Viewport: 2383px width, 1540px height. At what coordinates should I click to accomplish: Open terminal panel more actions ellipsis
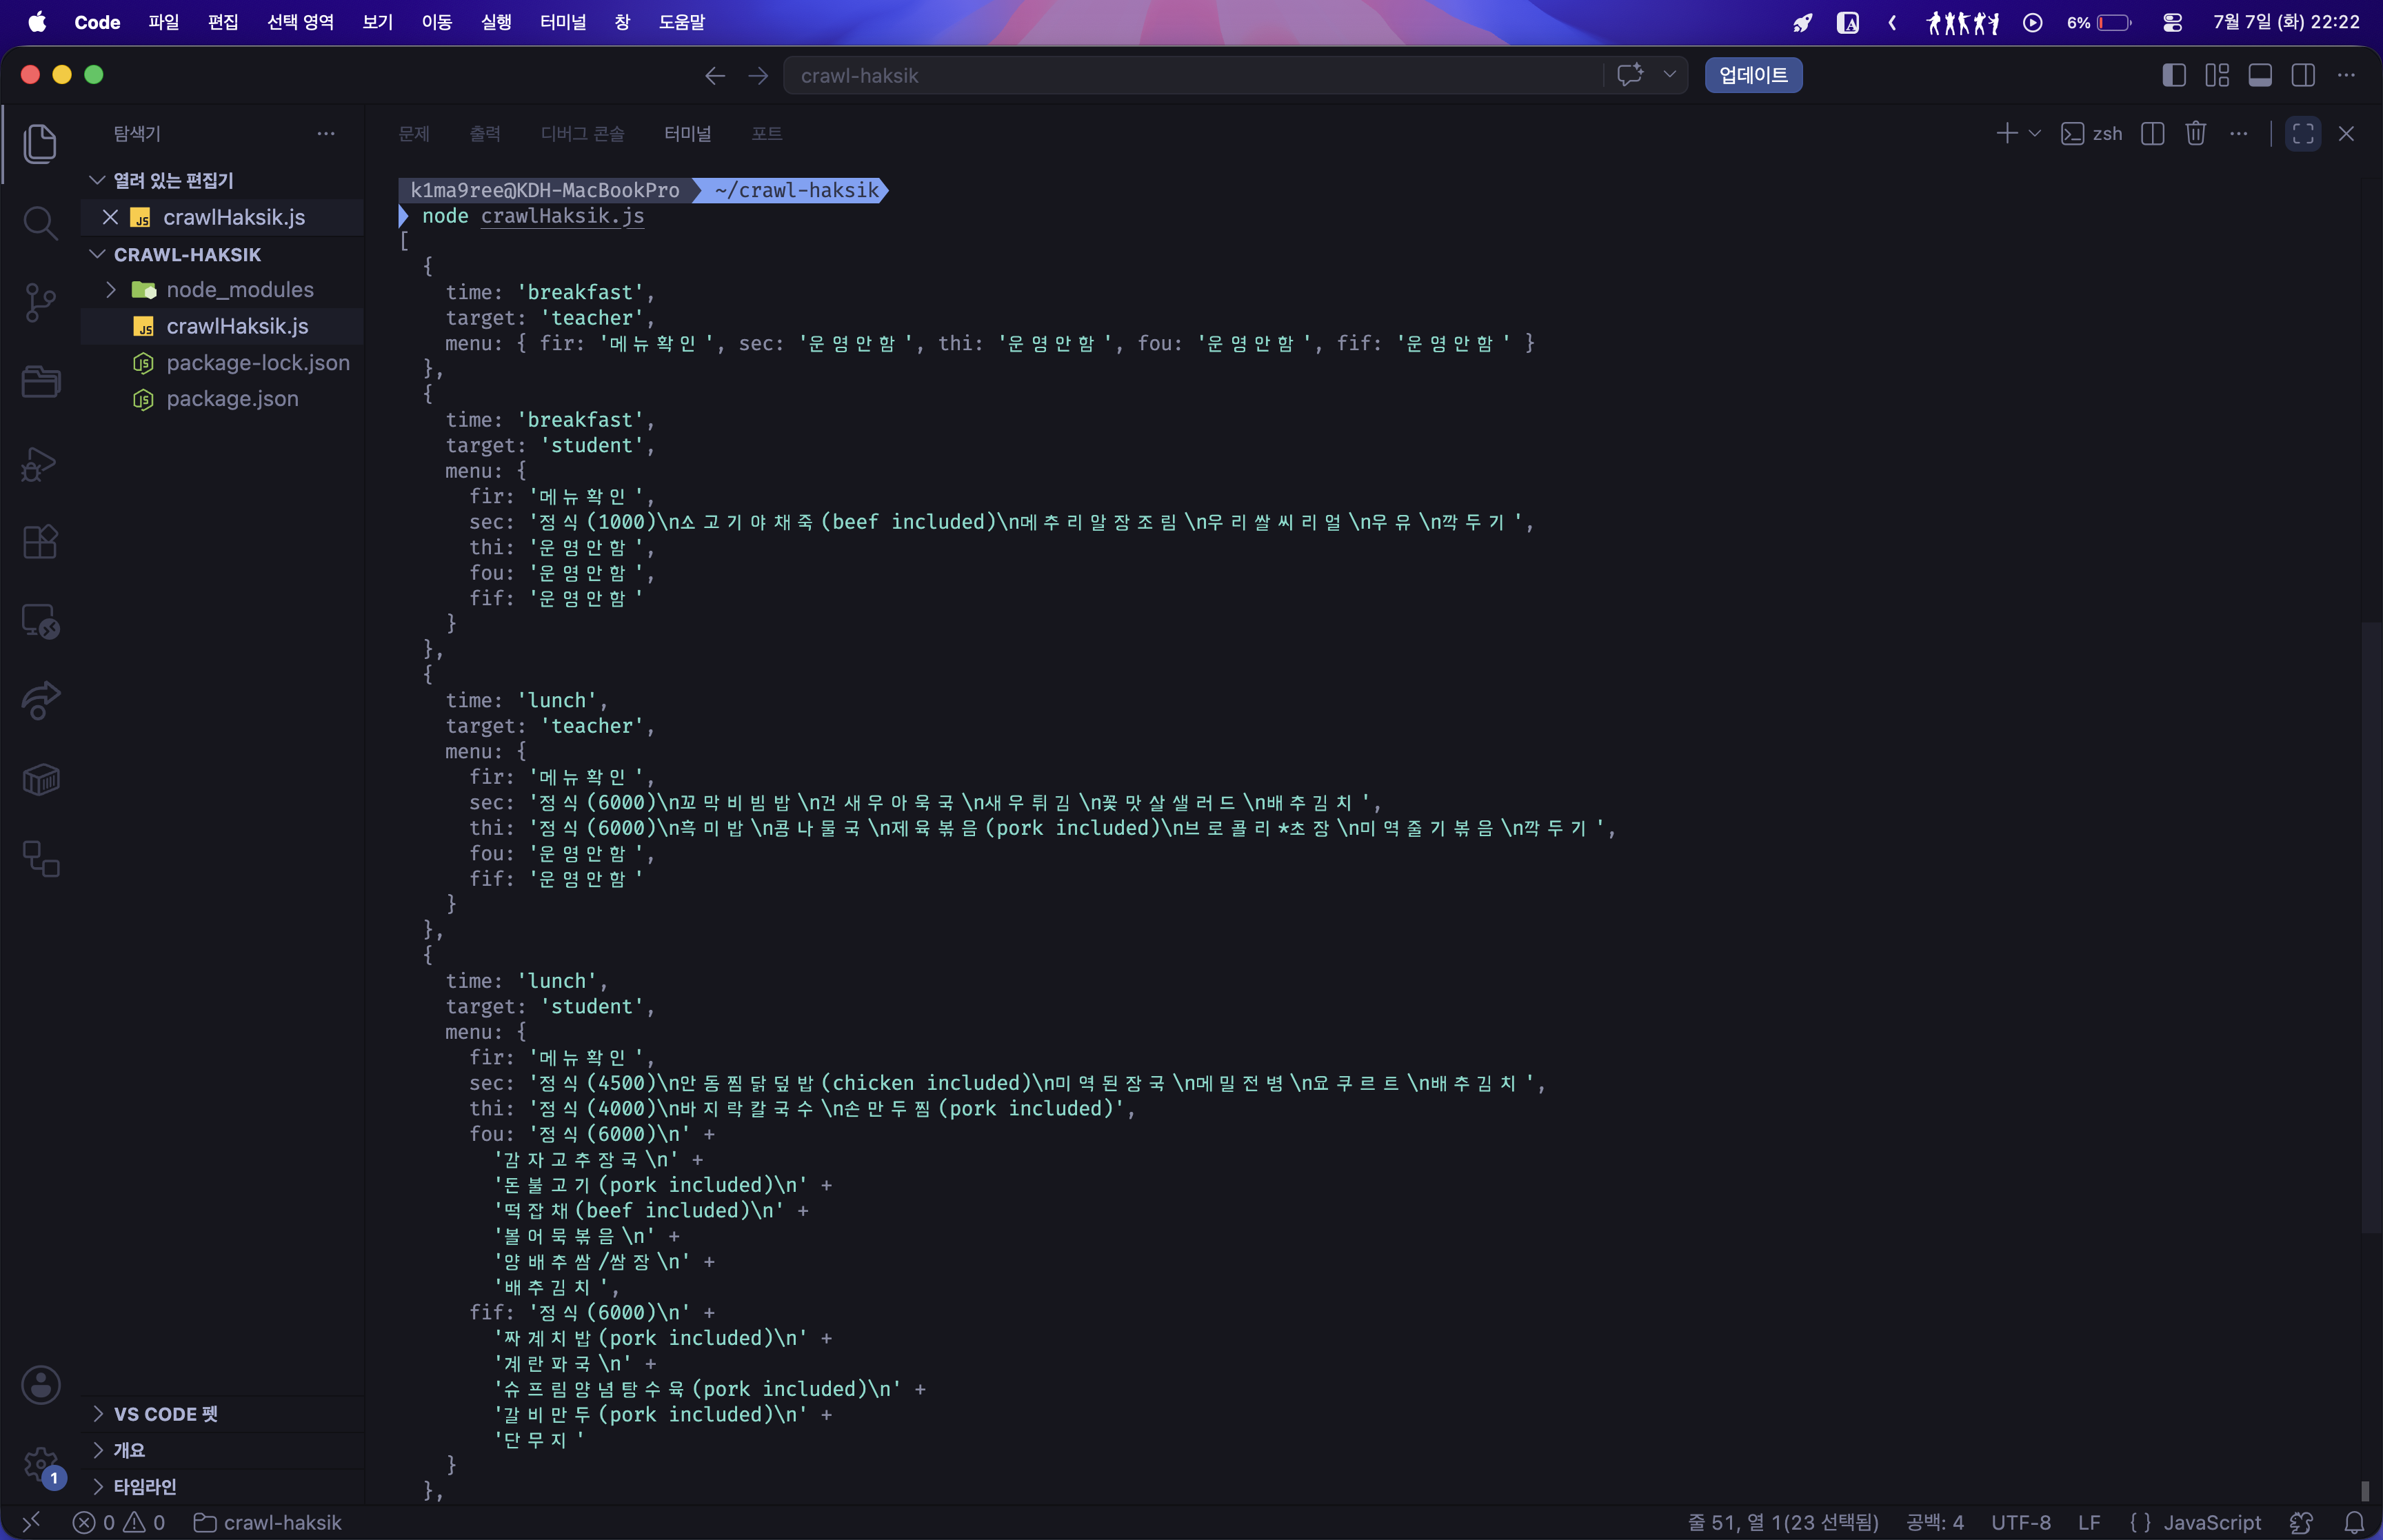tap(2239, 134)
